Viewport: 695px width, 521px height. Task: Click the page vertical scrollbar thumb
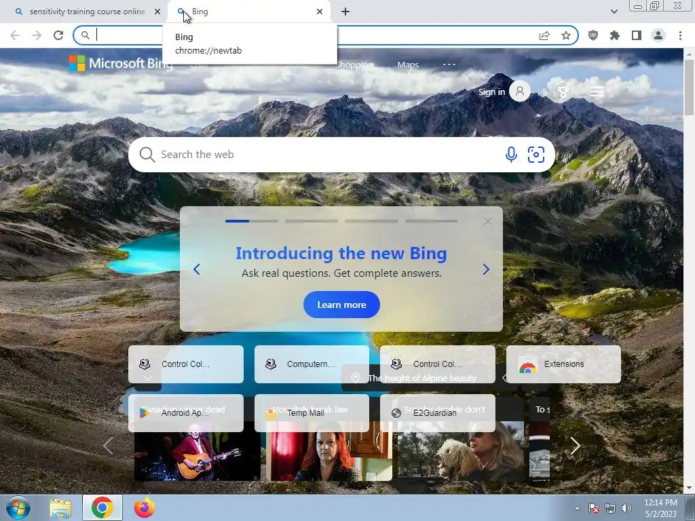click(689, 88)
